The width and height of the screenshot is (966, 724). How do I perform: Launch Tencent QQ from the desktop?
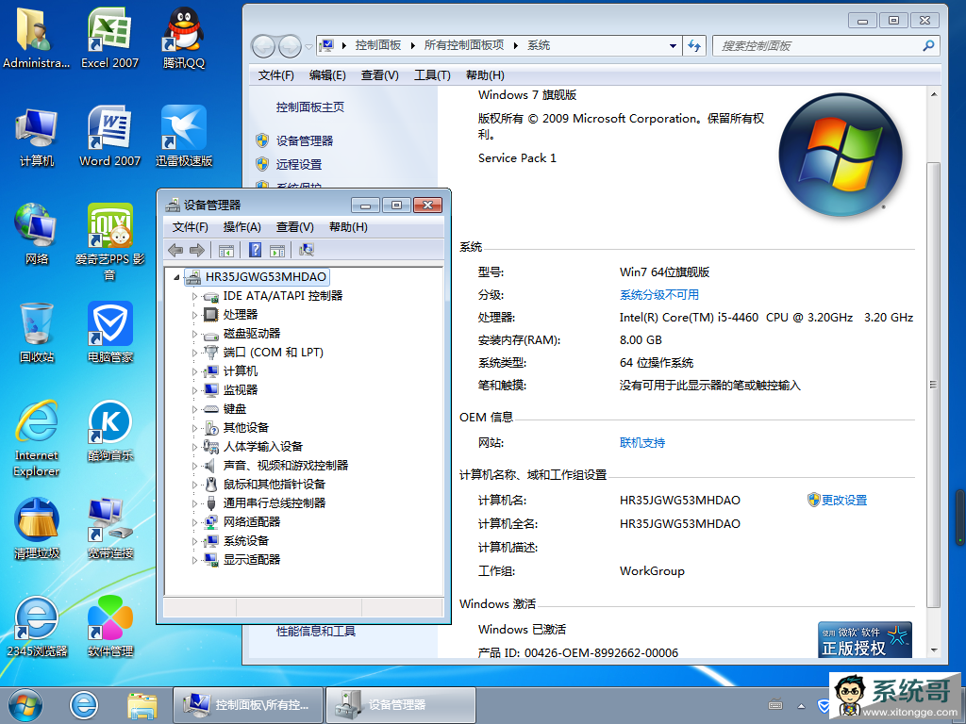click(184, 38)
